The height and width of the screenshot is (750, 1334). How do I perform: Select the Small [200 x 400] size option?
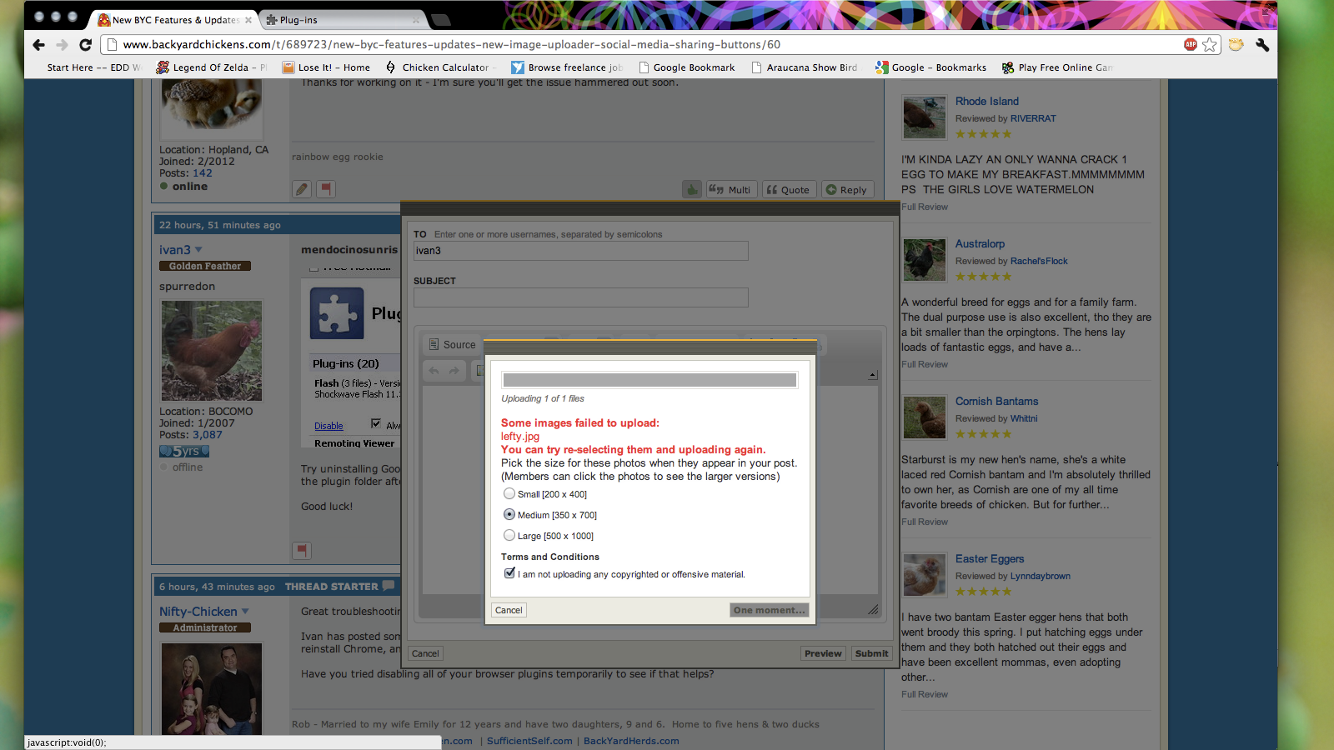point(509,494)
